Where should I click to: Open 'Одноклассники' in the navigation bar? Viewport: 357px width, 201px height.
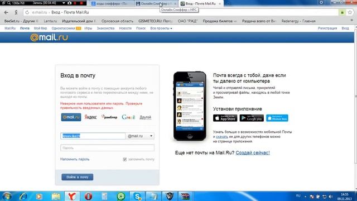point(63,28)
